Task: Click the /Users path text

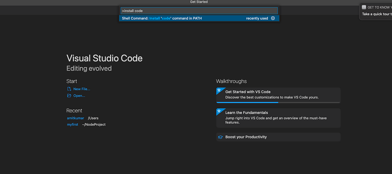Action: click(x=93, y=118)
